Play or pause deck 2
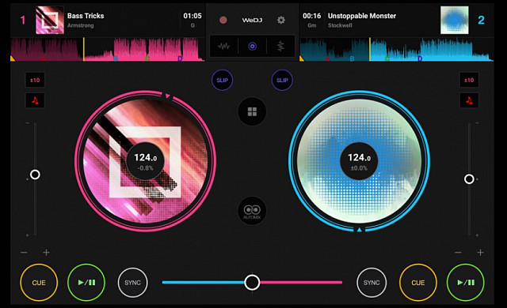507x308 pixels. tap(465, 283)
